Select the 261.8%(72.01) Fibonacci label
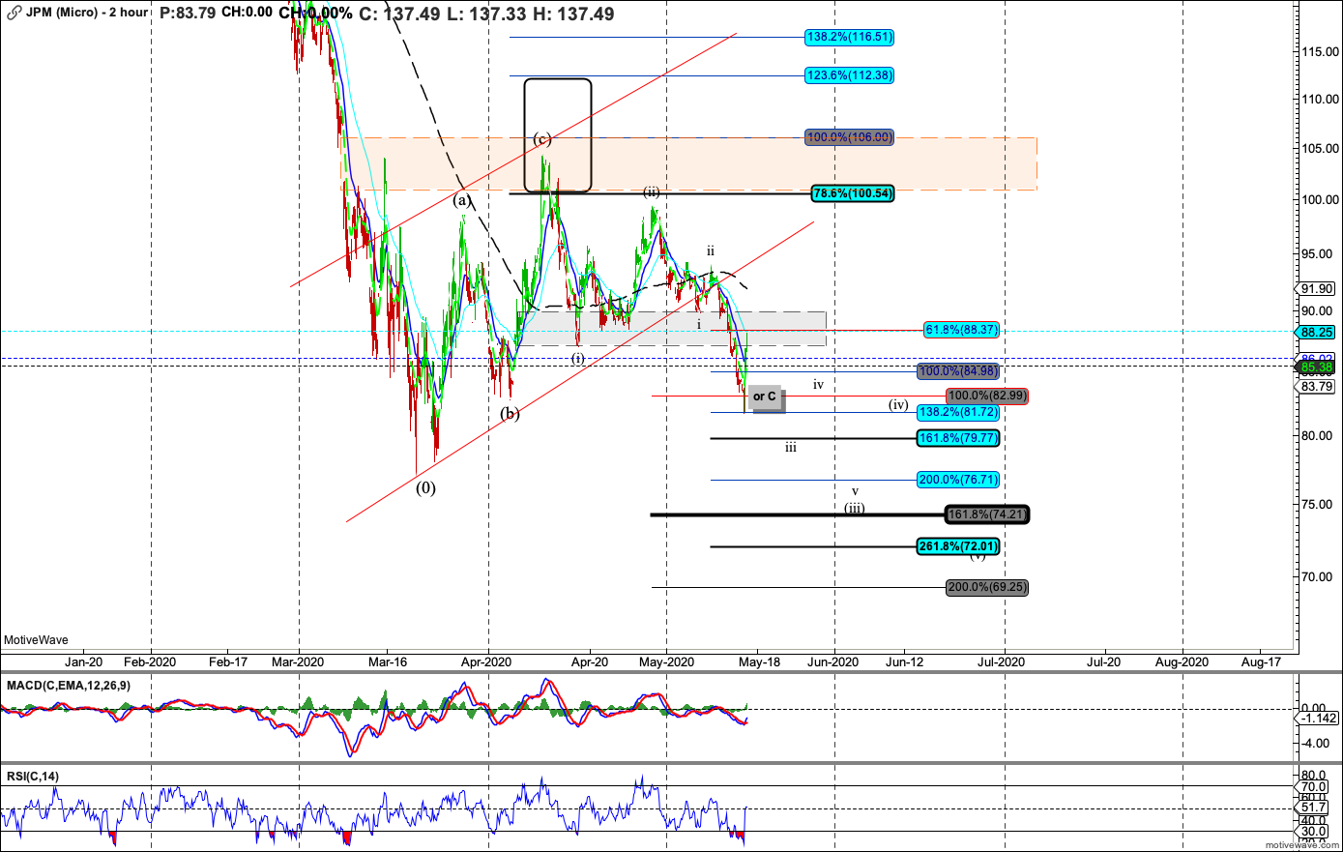This screenshot has height=852, width=1343. [957, 546]
